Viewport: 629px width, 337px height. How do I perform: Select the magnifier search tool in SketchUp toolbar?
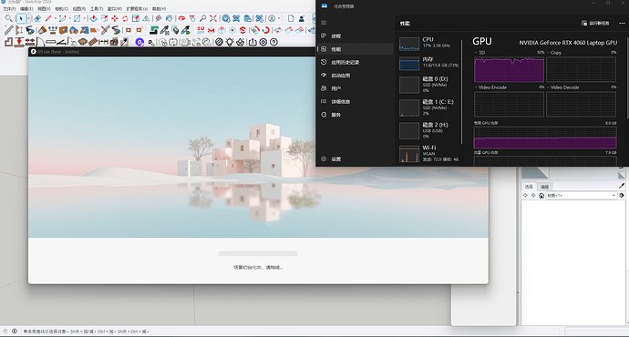point(8,18)
